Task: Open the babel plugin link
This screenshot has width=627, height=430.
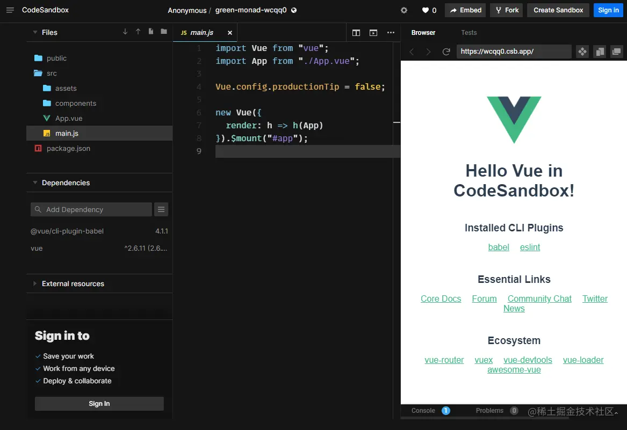Action: coord(499,247)
